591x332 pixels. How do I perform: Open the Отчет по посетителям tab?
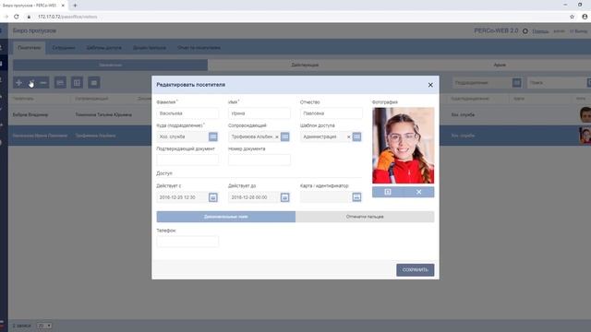click(199, 48)
